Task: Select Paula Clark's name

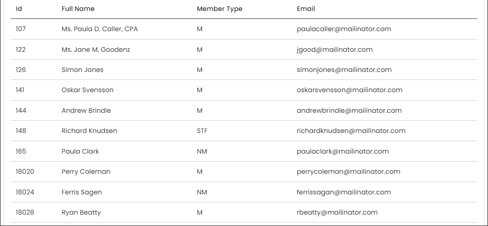Action: click(x=80, y=151)
